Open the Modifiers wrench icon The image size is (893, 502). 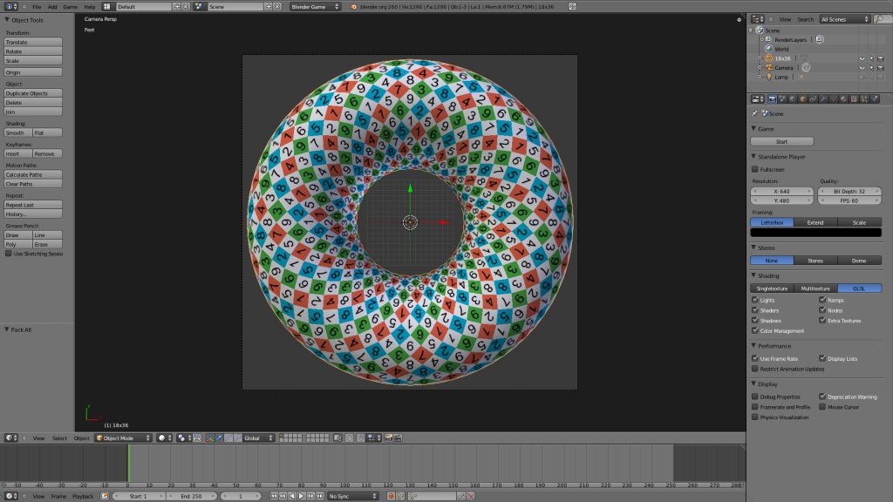823,99
